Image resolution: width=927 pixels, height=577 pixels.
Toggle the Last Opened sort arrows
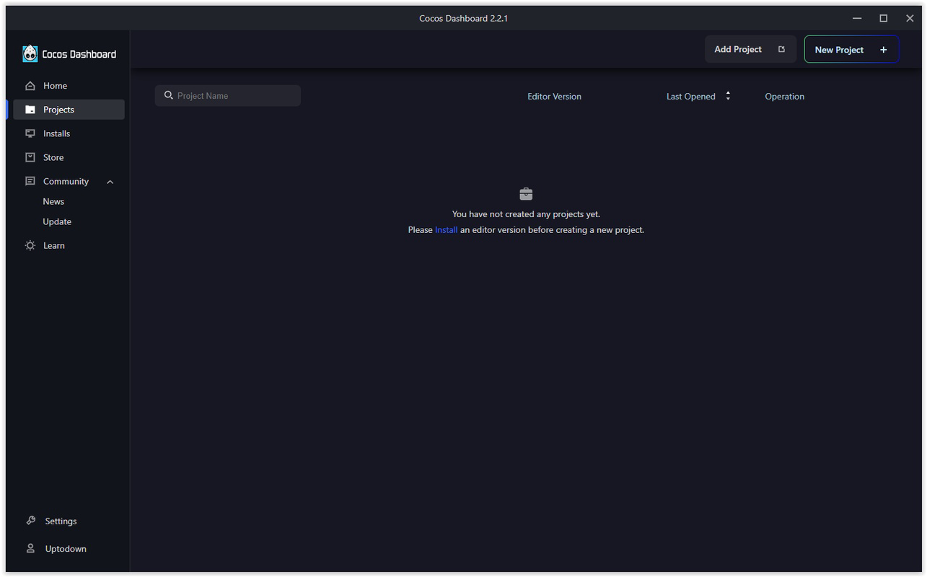[728, 96]
